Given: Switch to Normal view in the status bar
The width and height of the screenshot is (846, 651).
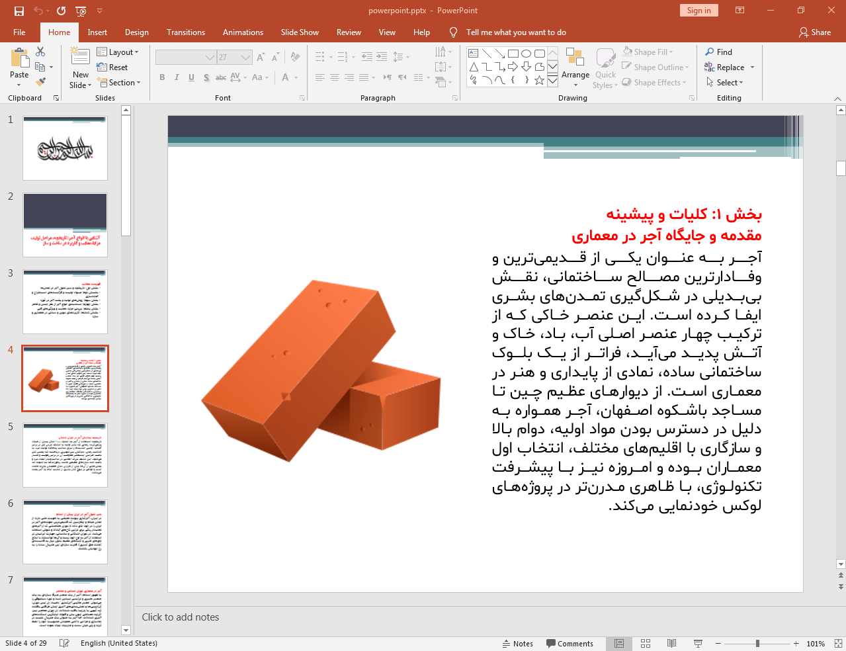Looking at the screenshot, I should click(x=619, y=644).
